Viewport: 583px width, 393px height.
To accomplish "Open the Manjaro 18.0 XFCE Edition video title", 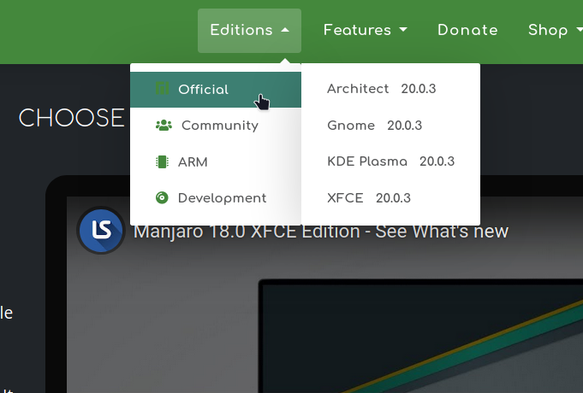I will click(321, 232).
